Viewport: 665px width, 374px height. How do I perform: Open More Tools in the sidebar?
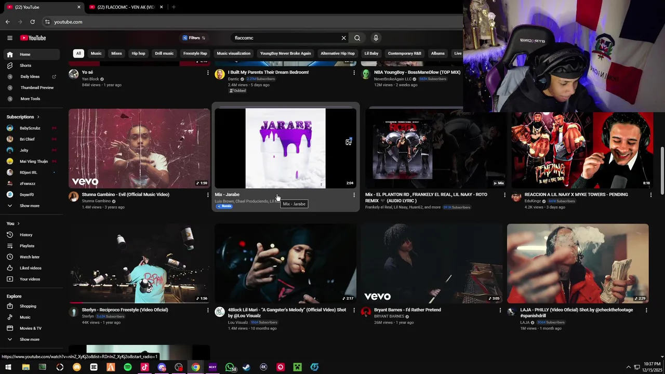tap(31, 99)
